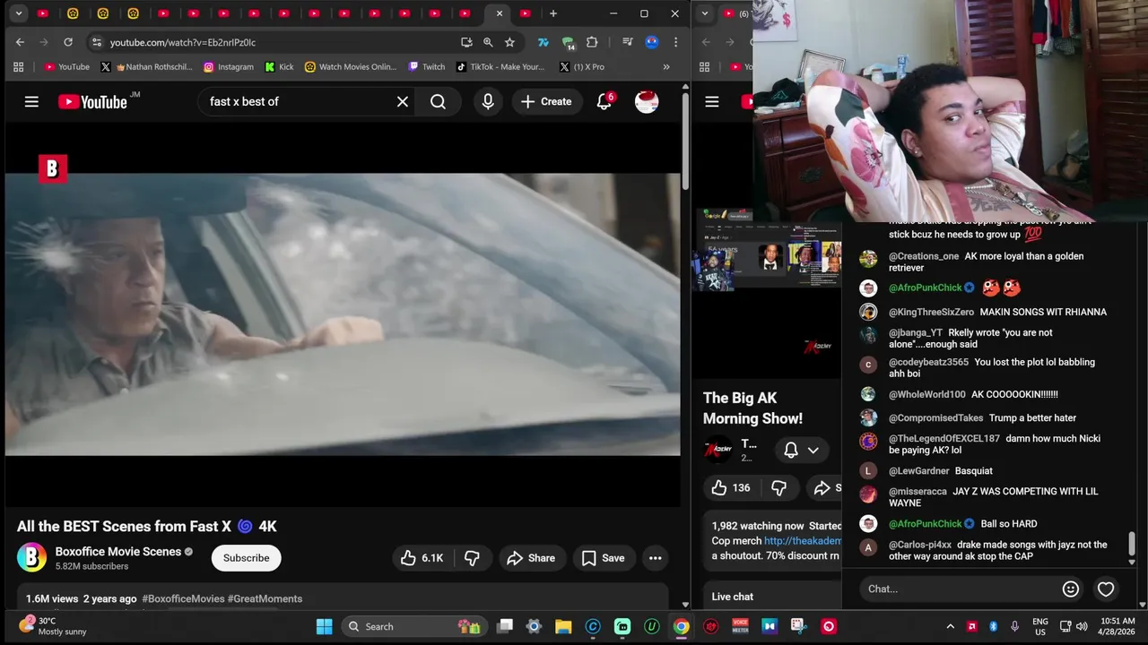Dislike the Fast X video

tap(472, 558)
